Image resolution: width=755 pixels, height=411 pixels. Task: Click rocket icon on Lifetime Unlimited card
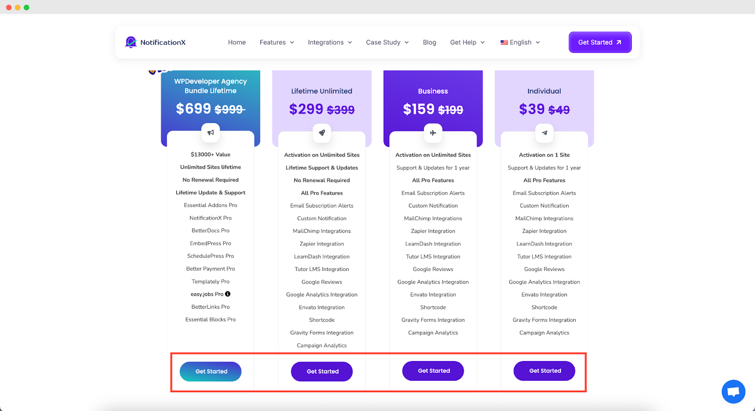[x=322, y=133]
